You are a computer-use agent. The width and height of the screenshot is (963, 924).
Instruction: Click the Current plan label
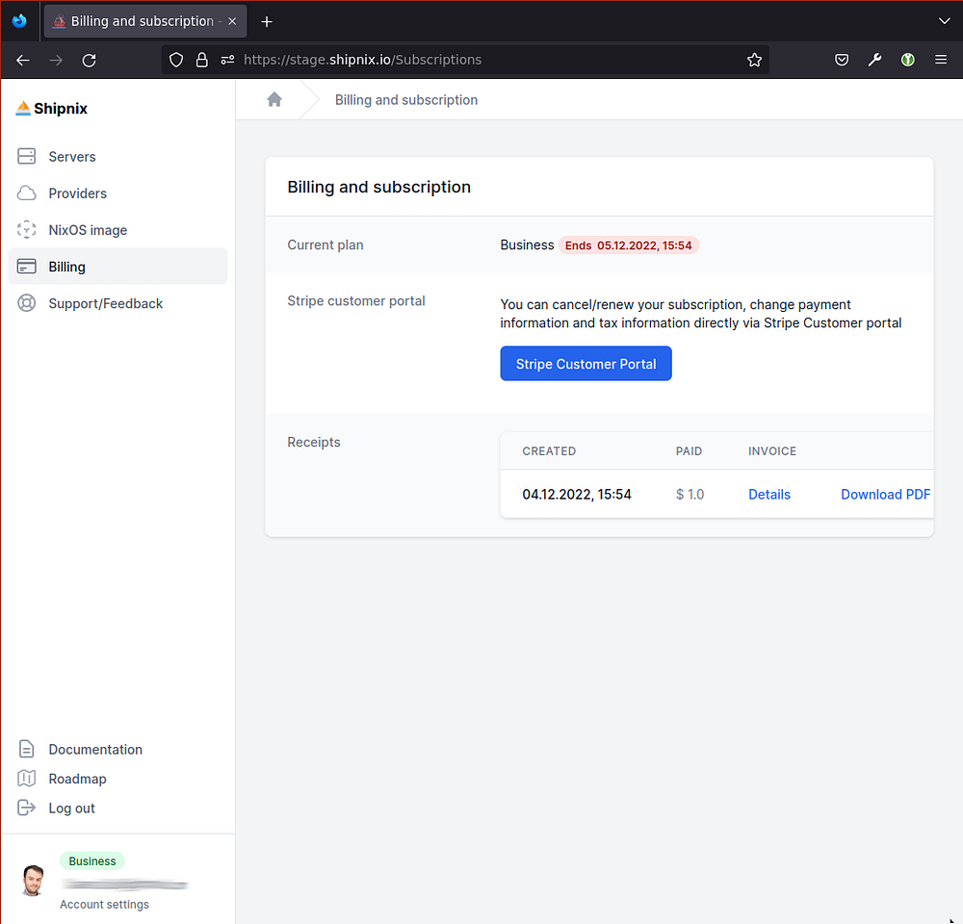click(x=325, y=245)
